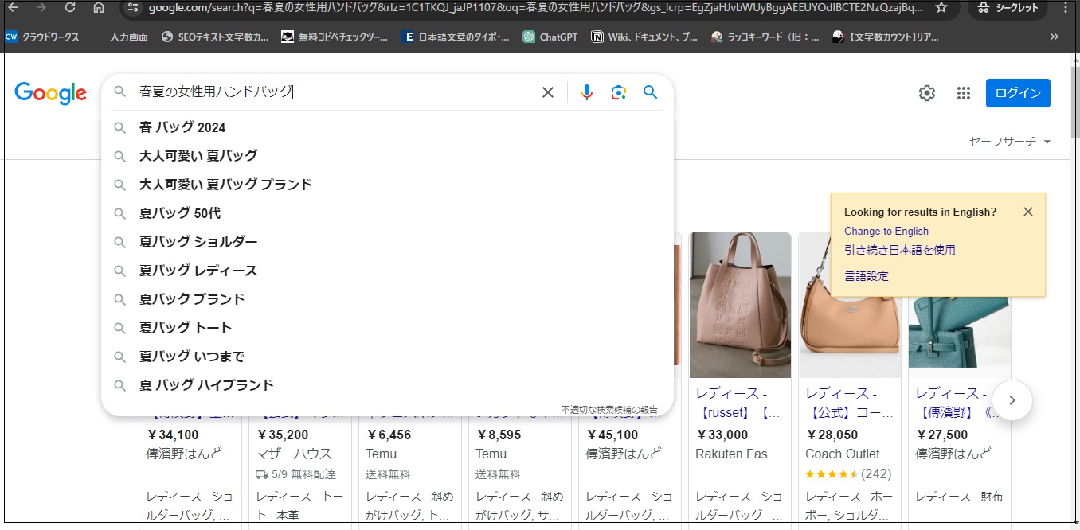Select suggestion 夏バッグ 50代
Viewport: 1080px width, 530px height.
coord(387,213)
